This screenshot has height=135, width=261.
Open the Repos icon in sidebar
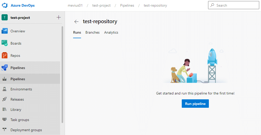5,56
